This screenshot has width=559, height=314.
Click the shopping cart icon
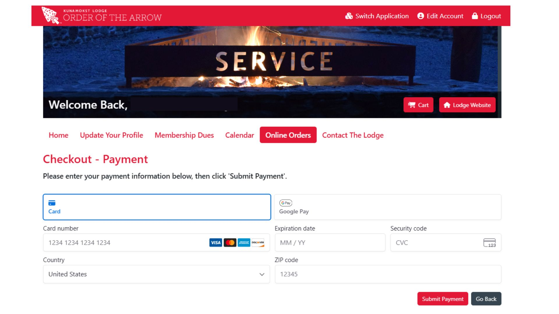point(412,105)
